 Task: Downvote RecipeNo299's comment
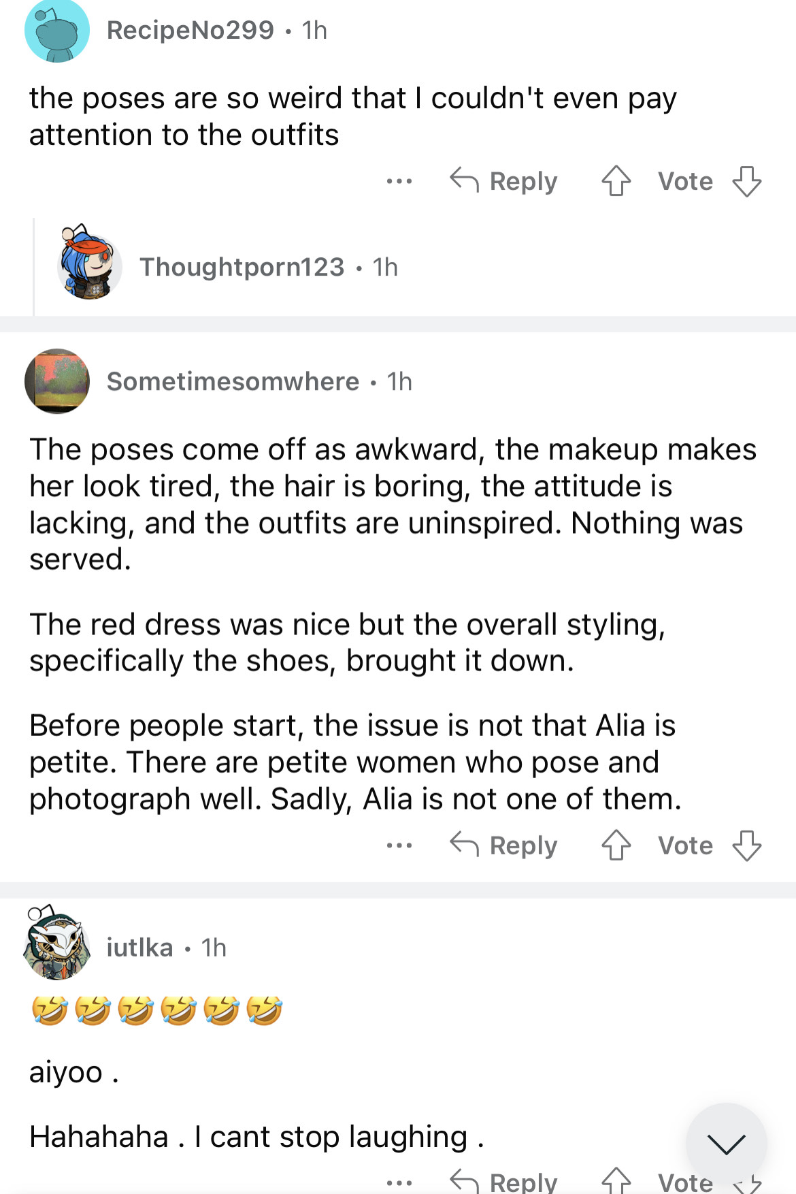tap(746, 181)
